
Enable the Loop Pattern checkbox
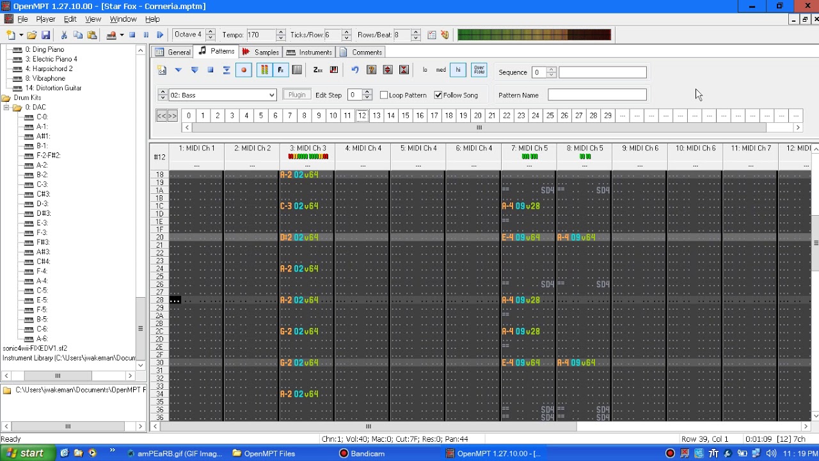pyautogui.click(x=384, y=95)
